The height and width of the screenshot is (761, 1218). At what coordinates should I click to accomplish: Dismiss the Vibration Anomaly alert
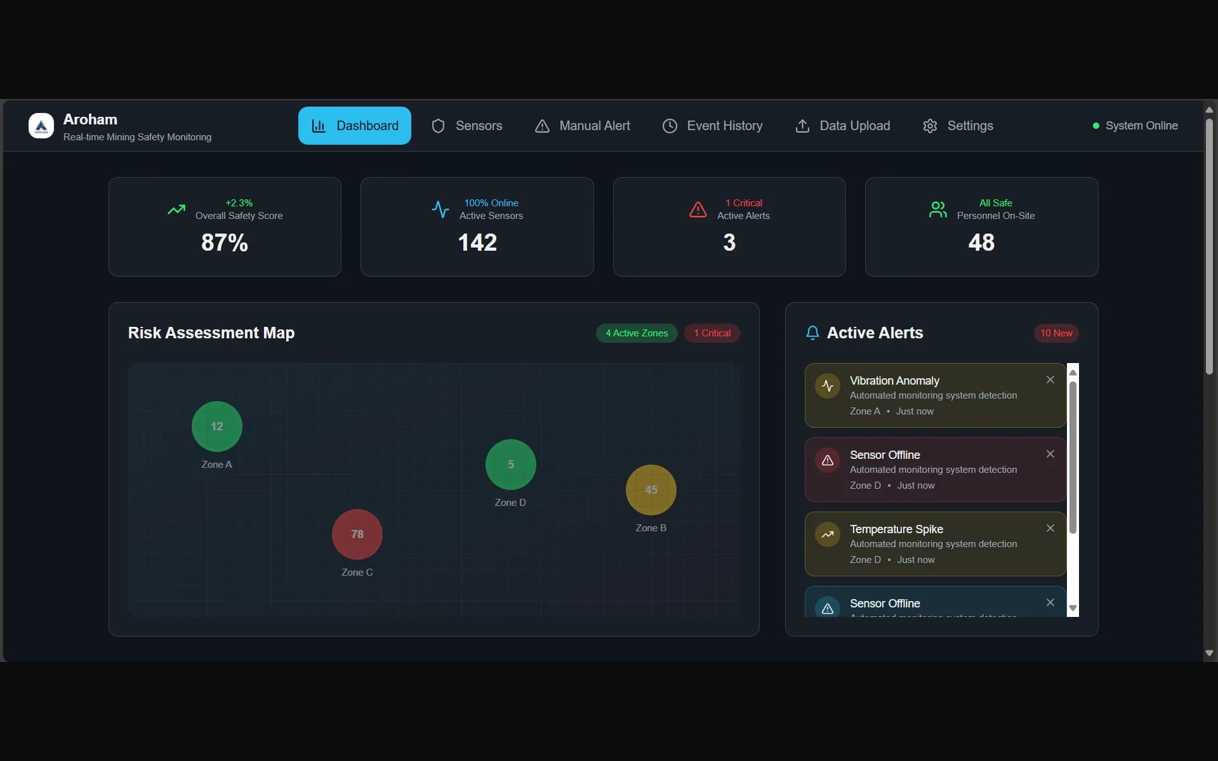[x=1050, y=380]
